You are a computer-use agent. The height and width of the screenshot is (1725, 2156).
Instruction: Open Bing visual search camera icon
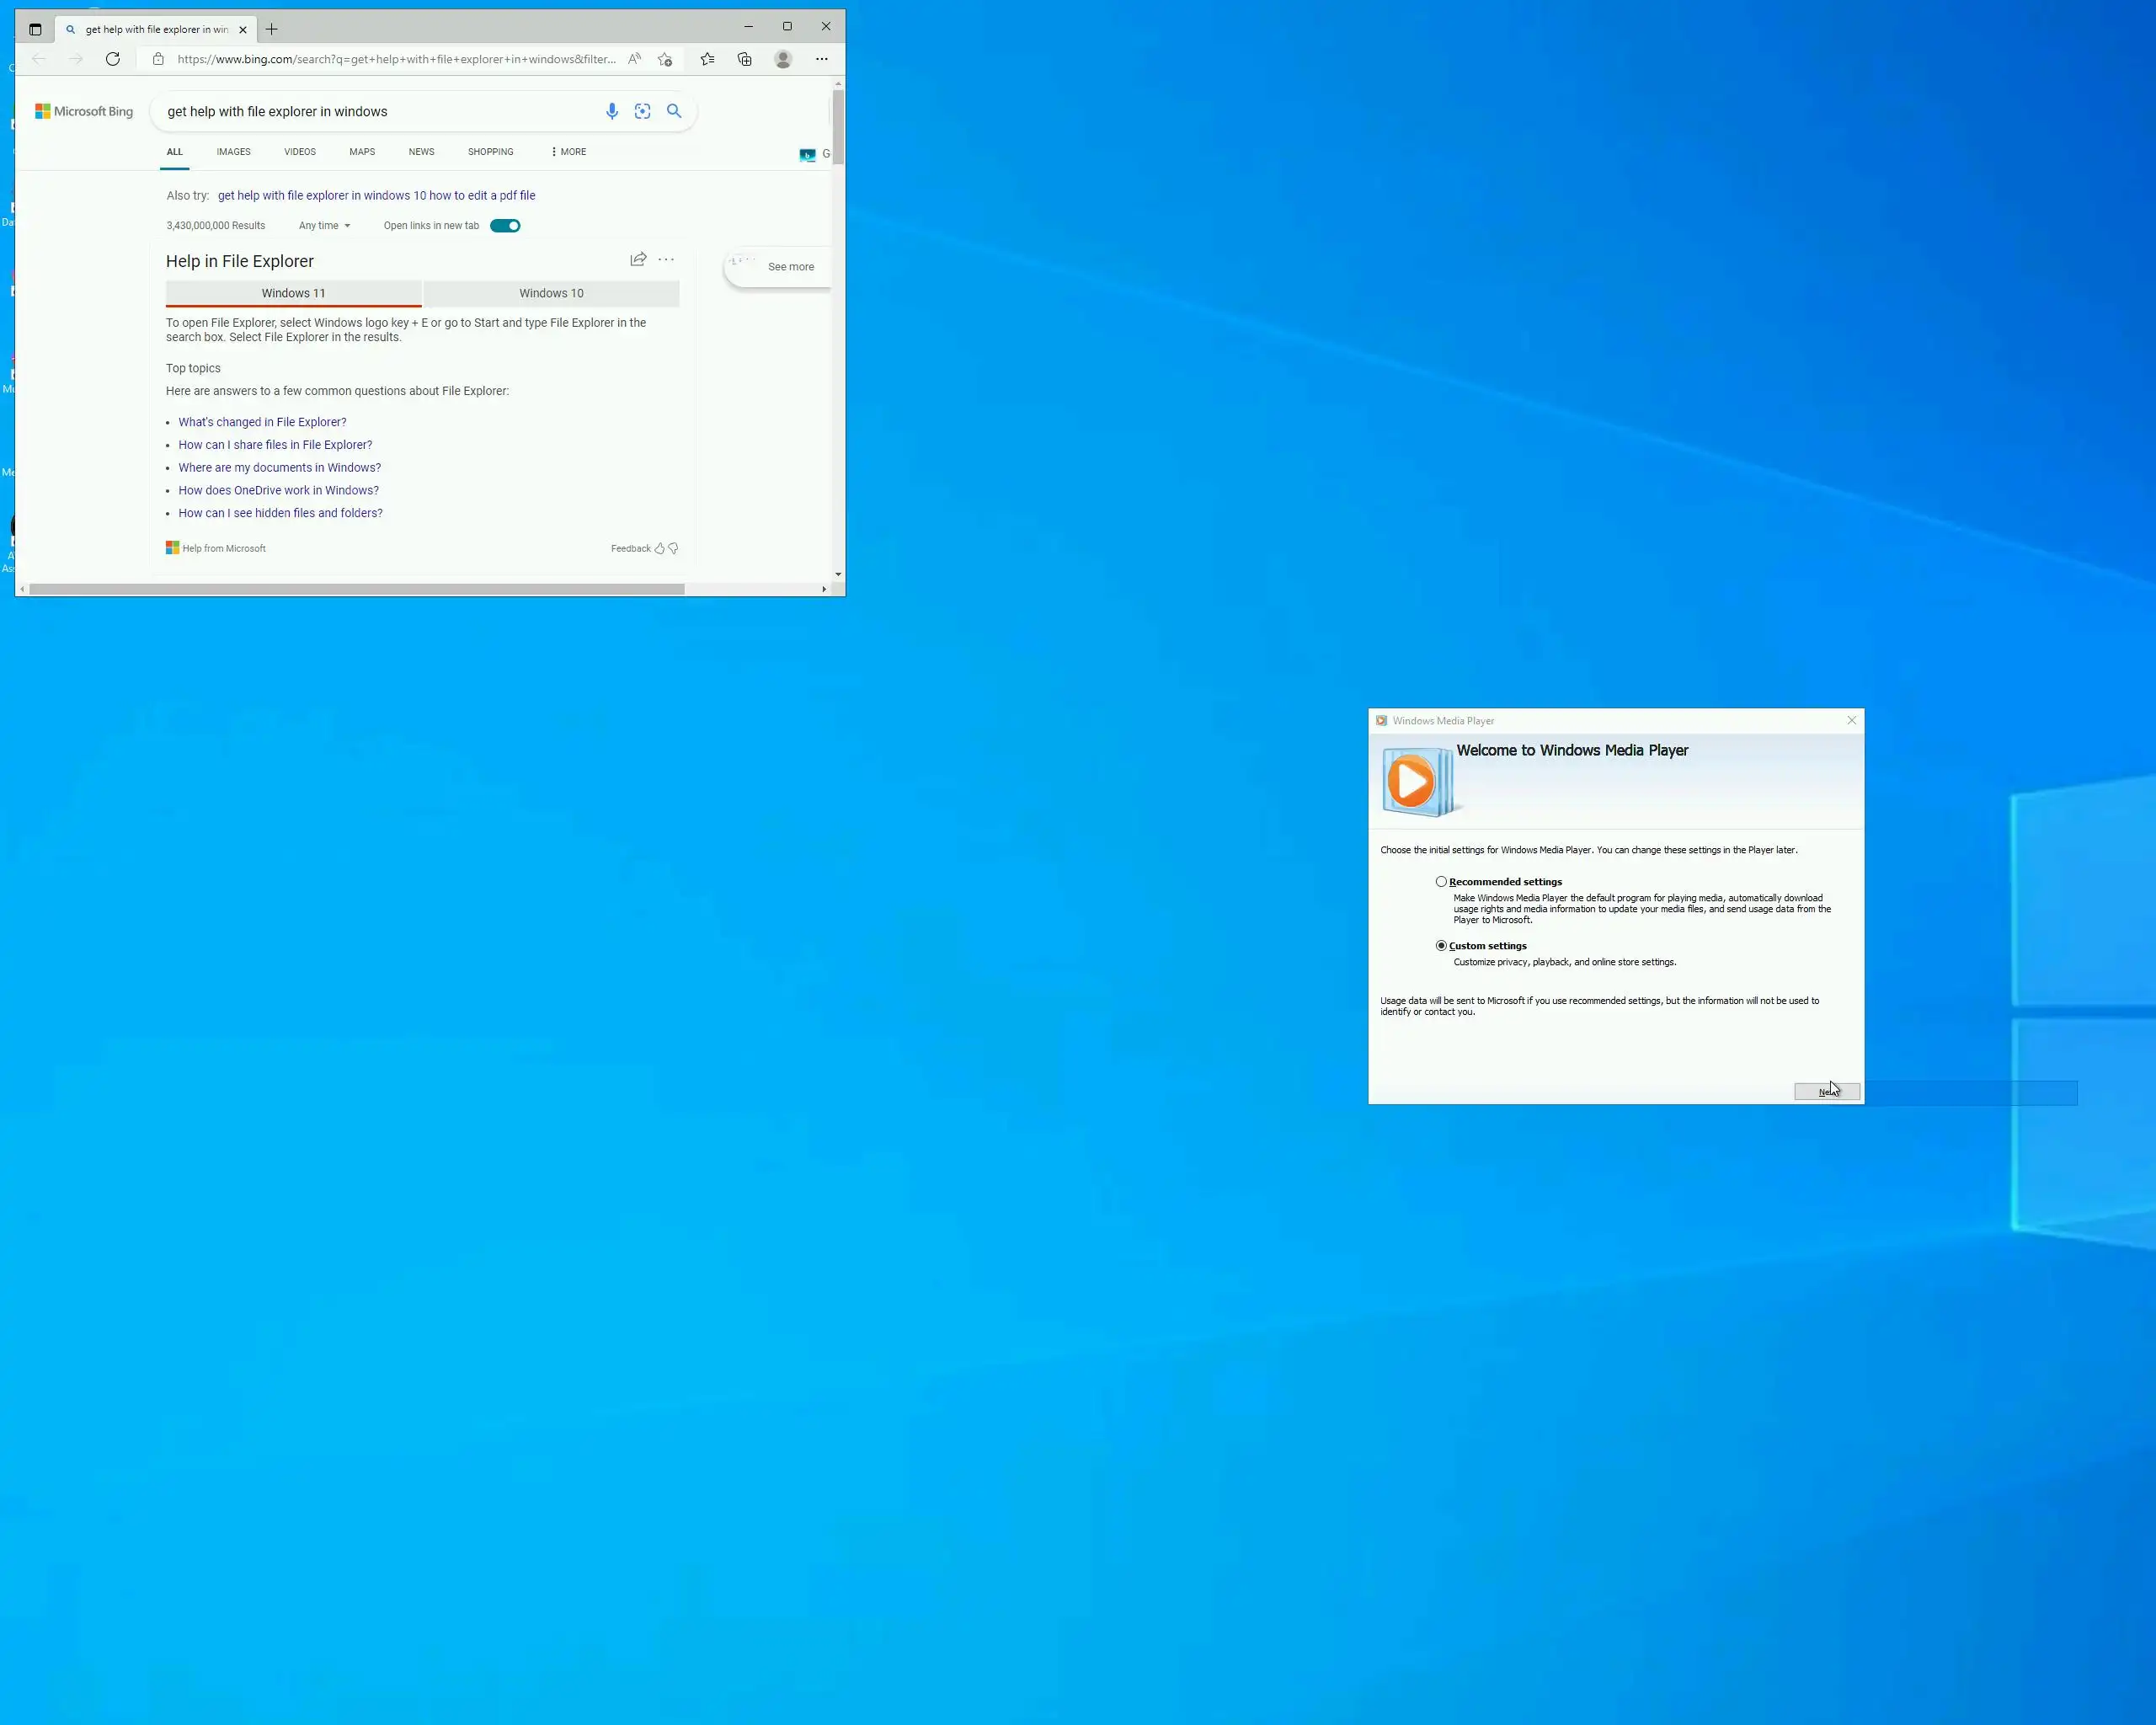(643, 111)
